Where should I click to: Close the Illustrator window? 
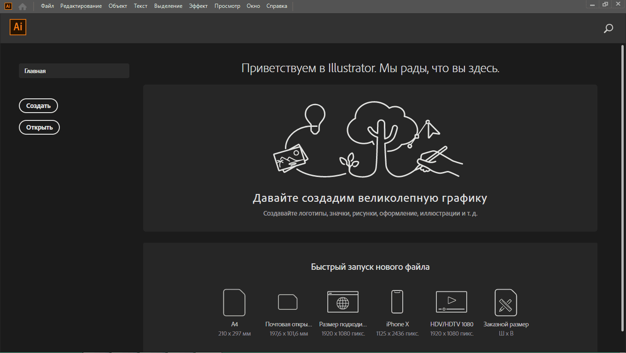pyautogui.click(x=618, y=4)
